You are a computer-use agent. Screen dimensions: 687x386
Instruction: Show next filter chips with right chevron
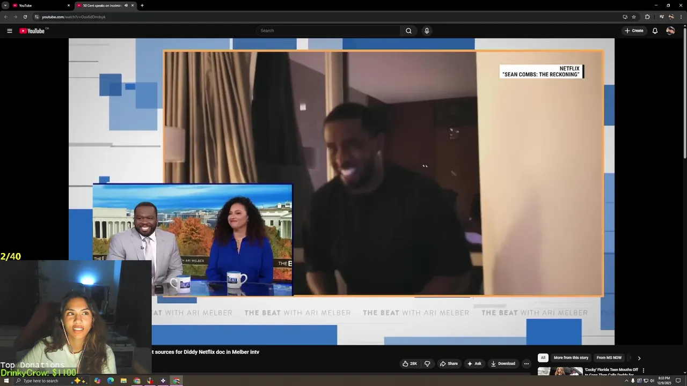639,358
